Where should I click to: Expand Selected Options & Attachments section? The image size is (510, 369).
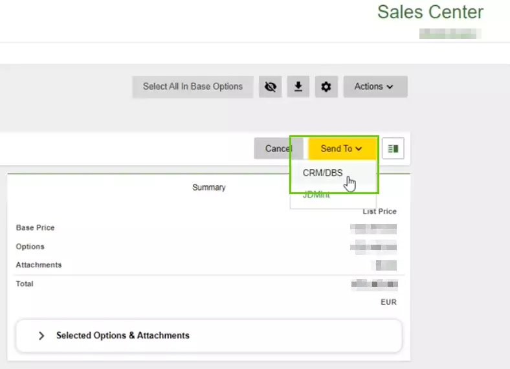coord(209,335)
